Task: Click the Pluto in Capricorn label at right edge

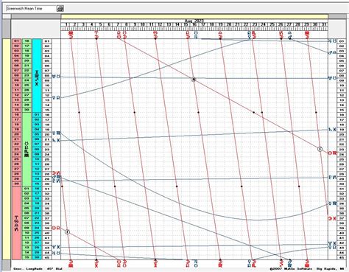Action: click(333, 177)
